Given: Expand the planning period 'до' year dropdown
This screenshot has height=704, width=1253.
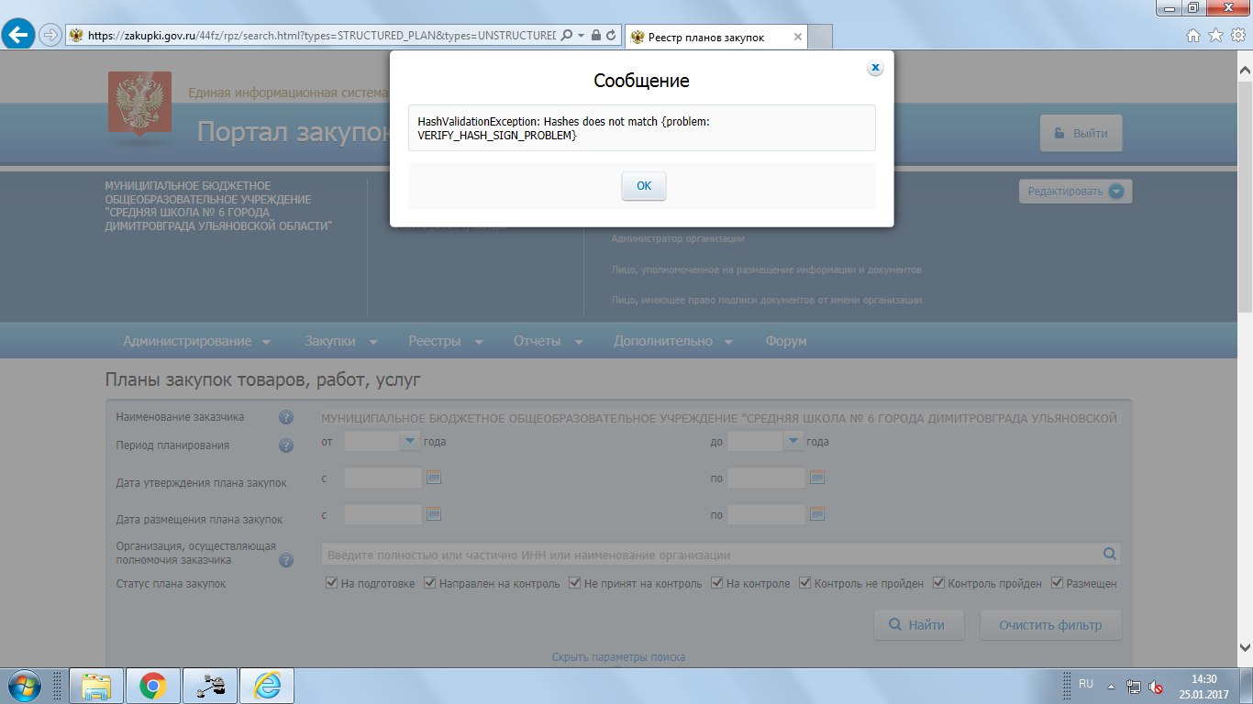Looking at the screenshot, I should coord(793,442).
